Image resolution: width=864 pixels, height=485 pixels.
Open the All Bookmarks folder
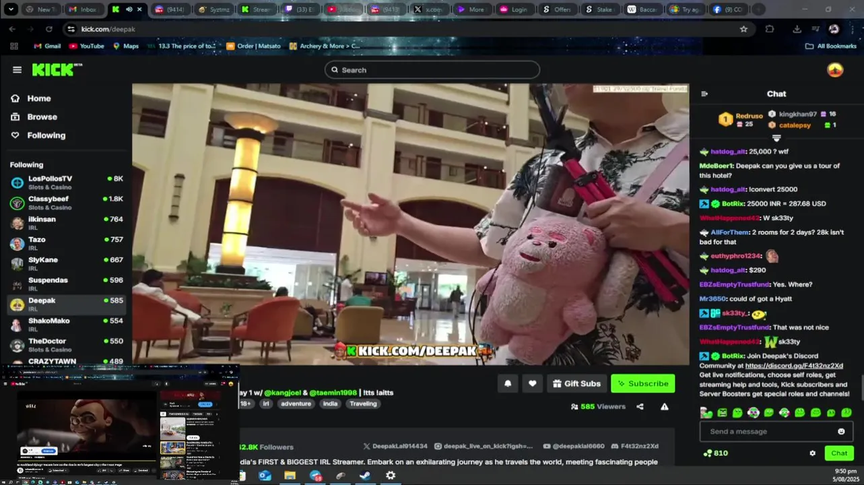830,46
